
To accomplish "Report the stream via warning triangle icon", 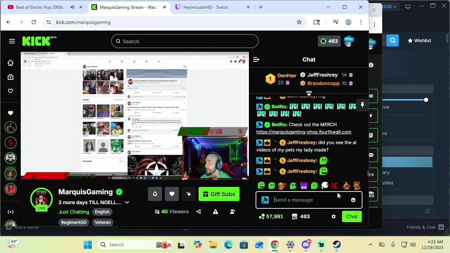I will click(x=216, y=212).
